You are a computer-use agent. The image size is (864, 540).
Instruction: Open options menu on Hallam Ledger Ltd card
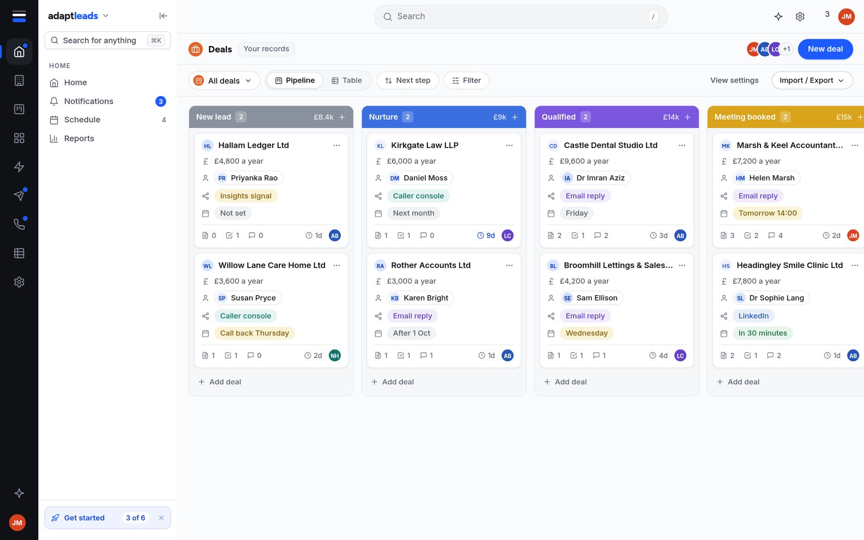(336, 145)
